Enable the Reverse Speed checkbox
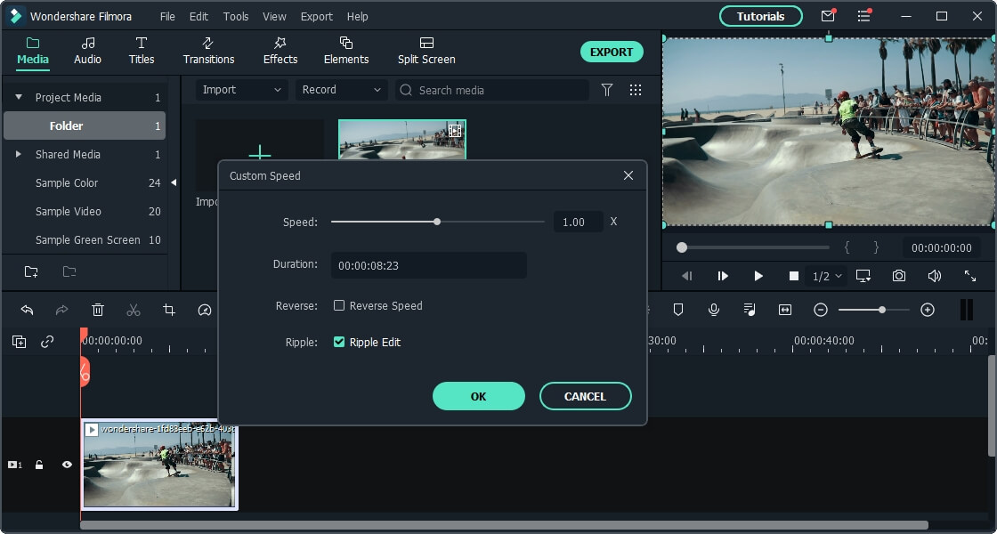997x534 pixels. click(x=339, y=305)
